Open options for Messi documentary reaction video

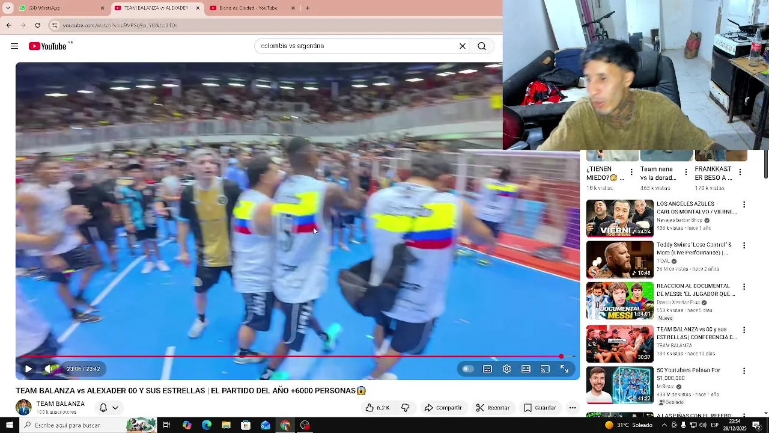(744, 287)
